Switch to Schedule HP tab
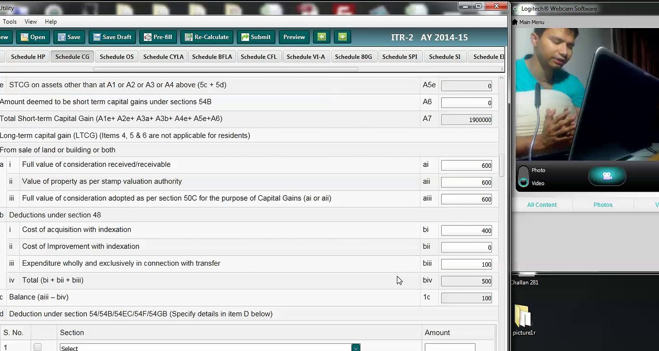659x351 pixels. [x=28, y=57]
